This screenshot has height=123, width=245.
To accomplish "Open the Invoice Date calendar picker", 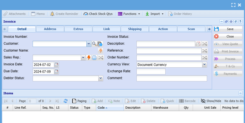I will [56, 65].
